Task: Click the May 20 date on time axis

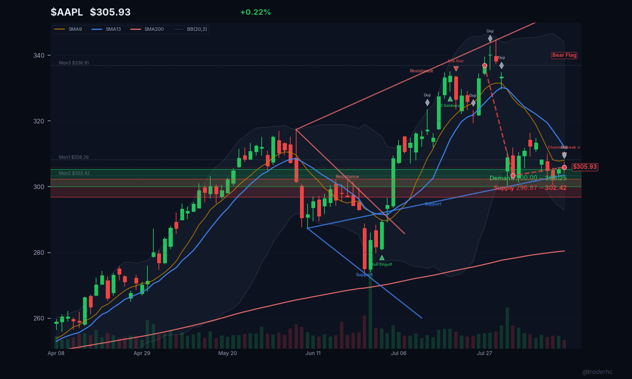Action: (x=228, y=353)
